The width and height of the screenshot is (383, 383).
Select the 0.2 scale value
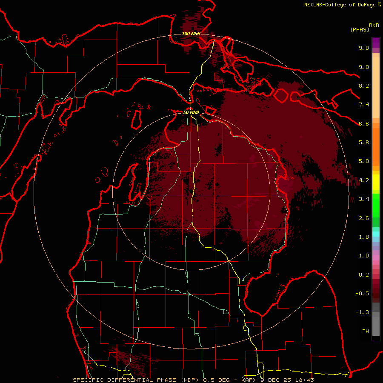[364, 275]
